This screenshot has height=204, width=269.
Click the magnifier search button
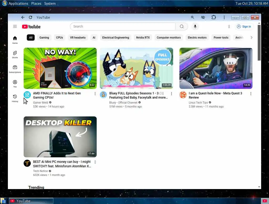point(182,26)
